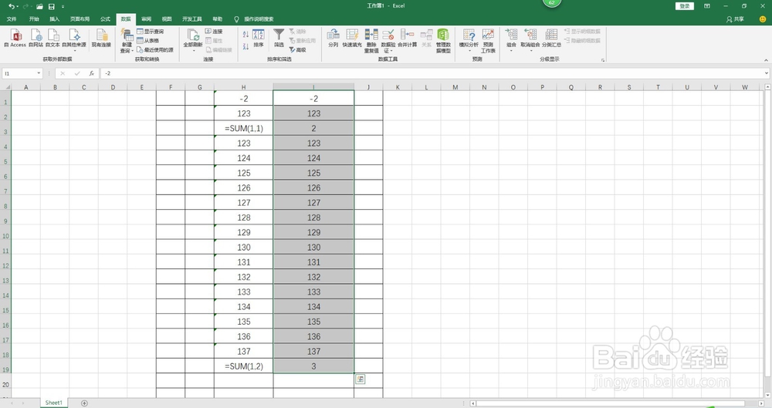Image resolution: width=772 pixels, height=408 pixels.
Task: Switch to the View (视图) tab
Action: click(167, 19)
